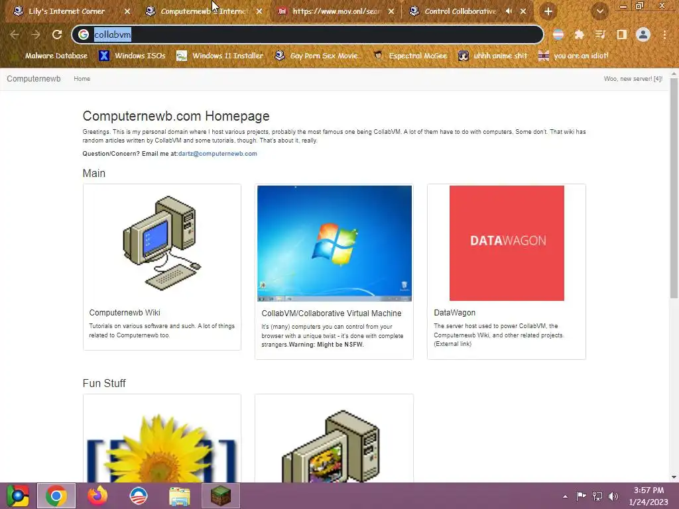679x509 pixels.
Task: Open Action Center flag icon
Action: 581,496
